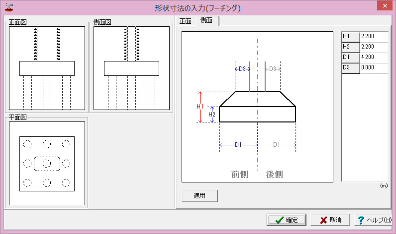The image size is (396, 234).
Task: Click the 平面図 plan view preview
Action: pyautogui.click(x=47, y=163)
